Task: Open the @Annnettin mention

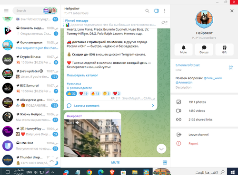Action: click(184, 83)
